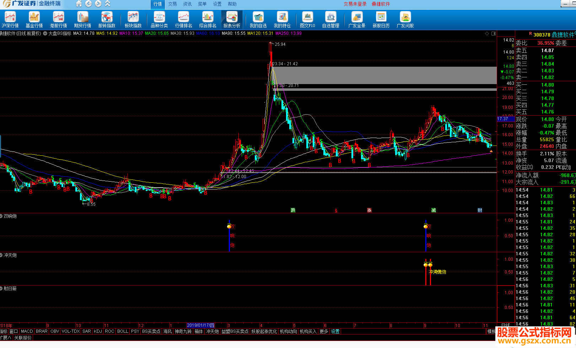Viewport: 576px width, 348px height.
Task: Open 关联报价 tab
Action: coord(23,338)
